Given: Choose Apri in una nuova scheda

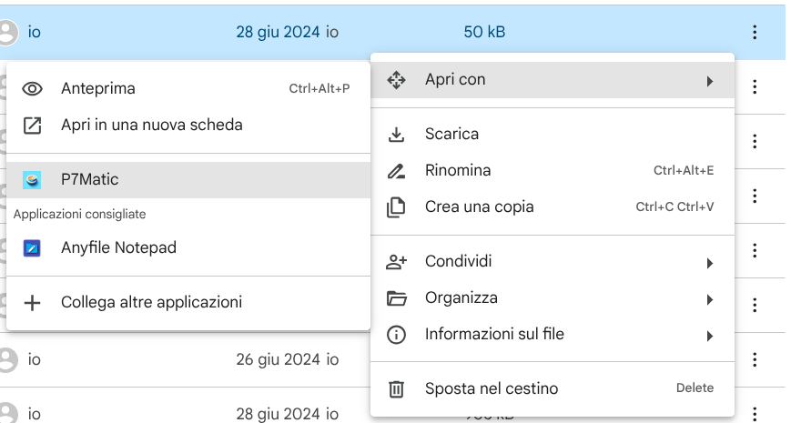Looking at the screenshot, I should click(x=151, y=125).
